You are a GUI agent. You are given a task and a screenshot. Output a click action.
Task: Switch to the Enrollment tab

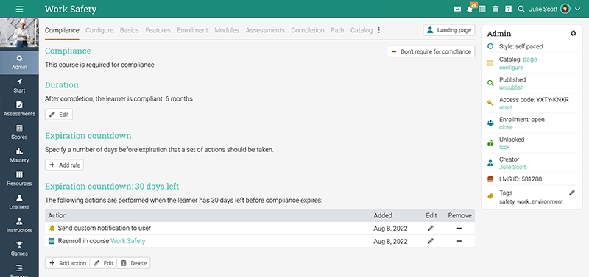(x=192, y=30)
